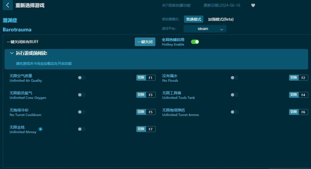Enable Unlimited Tools Tank switch
This screenshot has width=311, height=169.
(234, 95)
